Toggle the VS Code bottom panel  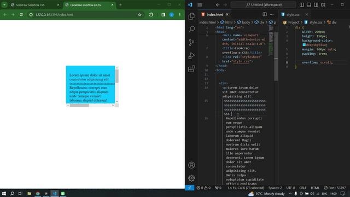click(309, 5)
